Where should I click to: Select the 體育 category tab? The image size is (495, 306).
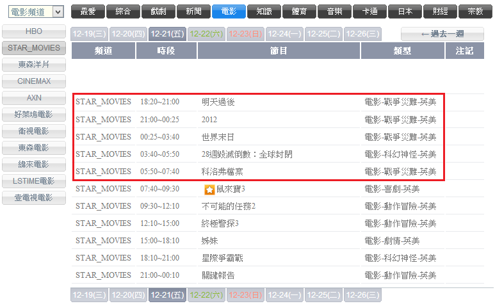(x=299, y=12)
